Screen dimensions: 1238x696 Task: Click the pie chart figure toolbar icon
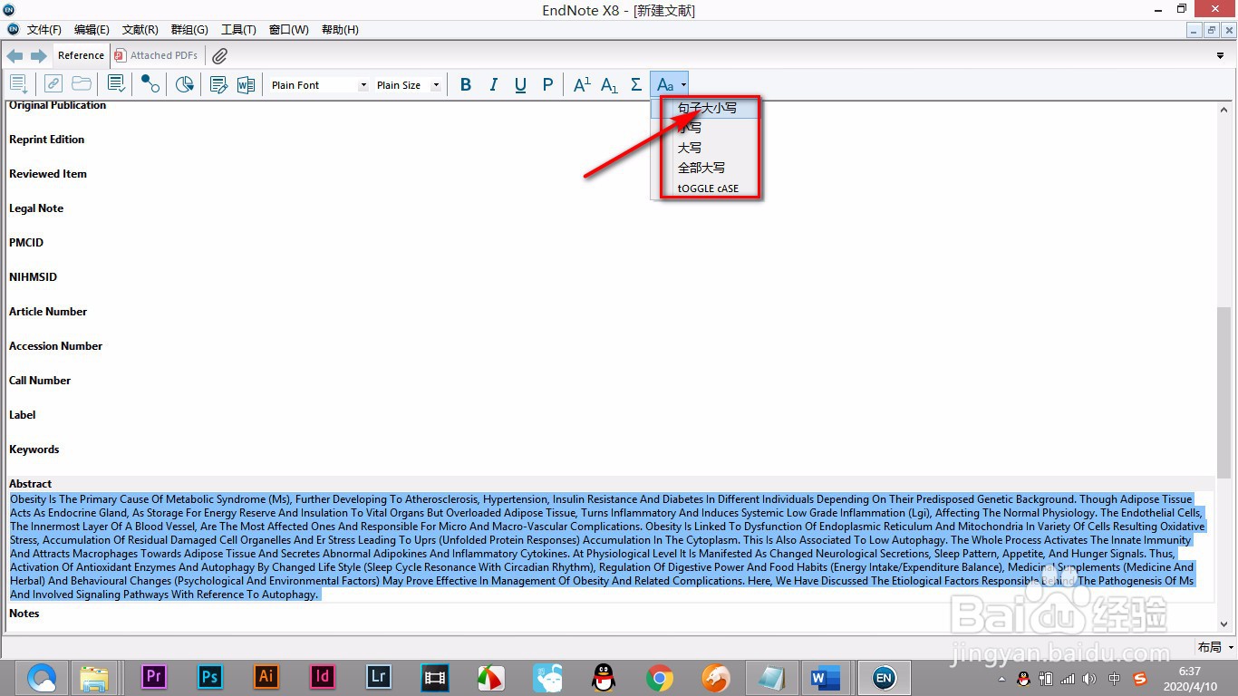pyautogui.click(x=185, y=84)
